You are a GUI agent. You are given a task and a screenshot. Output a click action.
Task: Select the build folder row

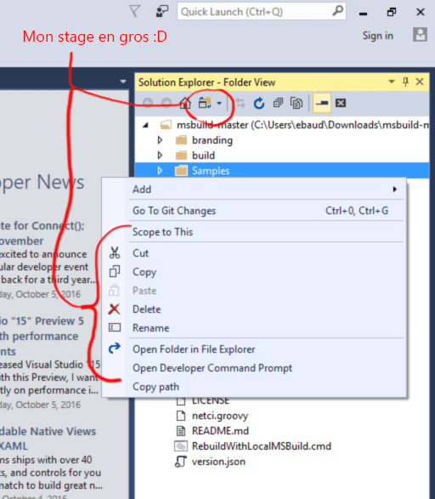282,156
